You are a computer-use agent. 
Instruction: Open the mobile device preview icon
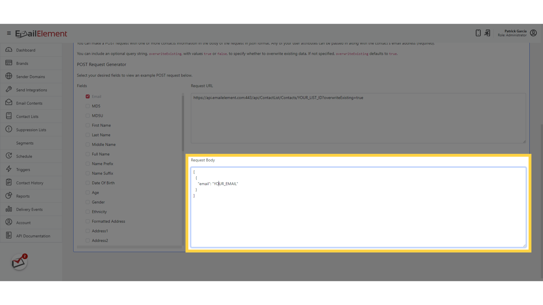click(x=478, y=33)
